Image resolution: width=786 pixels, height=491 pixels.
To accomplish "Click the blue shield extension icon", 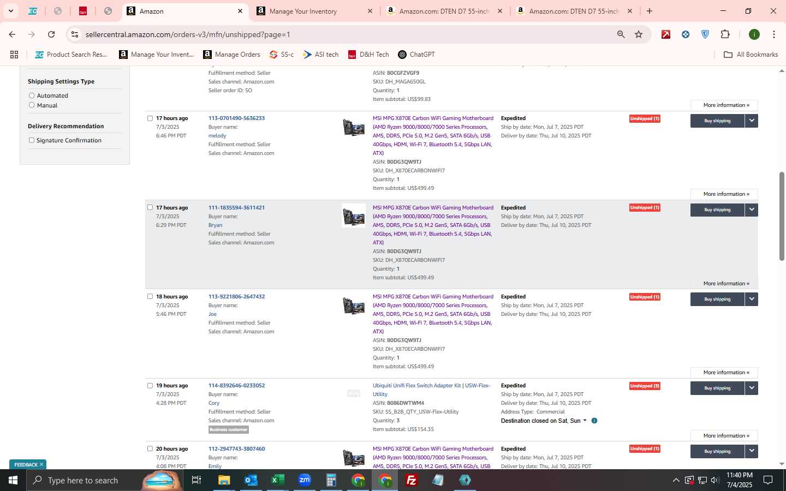I will coord(705,34).
